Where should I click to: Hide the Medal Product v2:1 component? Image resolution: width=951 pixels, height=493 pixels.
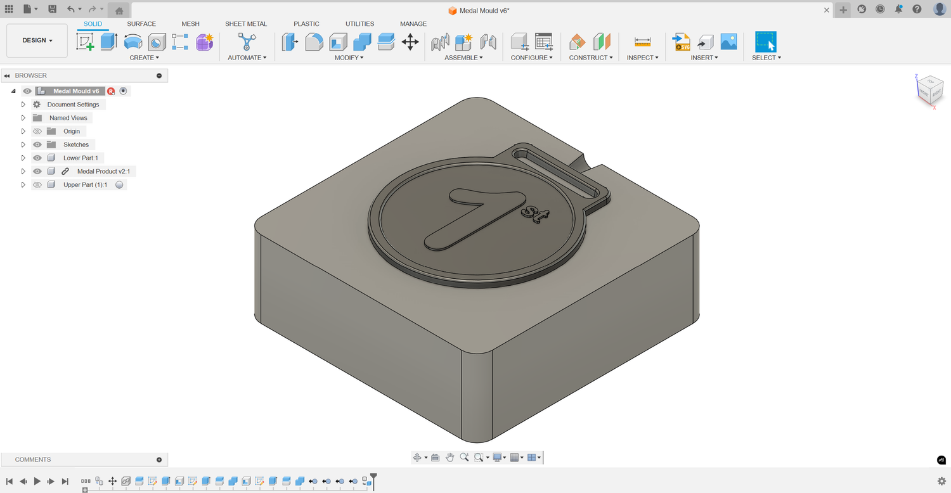[x=37, y=171]
